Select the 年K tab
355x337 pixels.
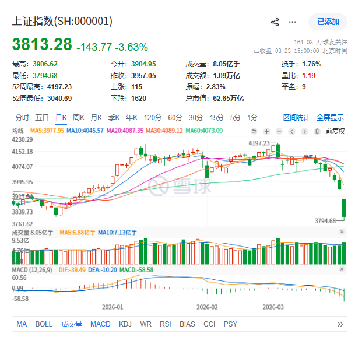click(132, 118)
